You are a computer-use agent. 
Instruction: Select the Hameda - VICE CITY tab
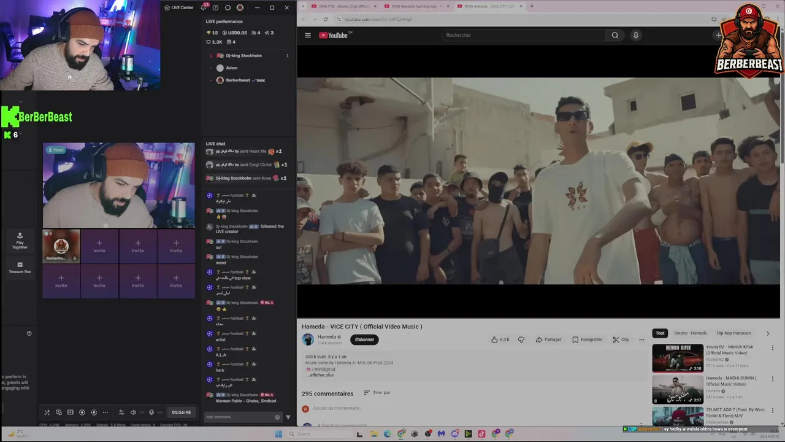(x=490, y=6)
